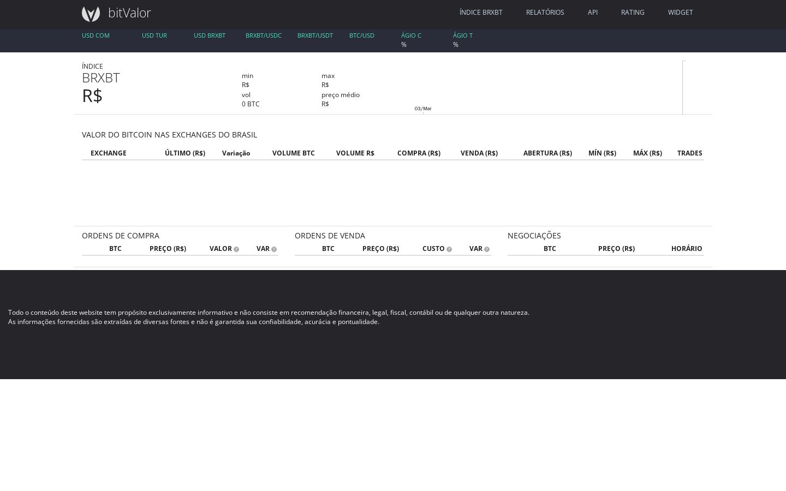Sort by the VOLUME R$ column header

(355, 153)
